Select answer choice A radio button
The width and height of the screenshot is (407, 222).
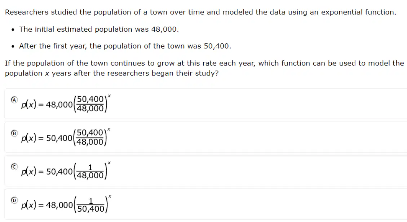14,100
